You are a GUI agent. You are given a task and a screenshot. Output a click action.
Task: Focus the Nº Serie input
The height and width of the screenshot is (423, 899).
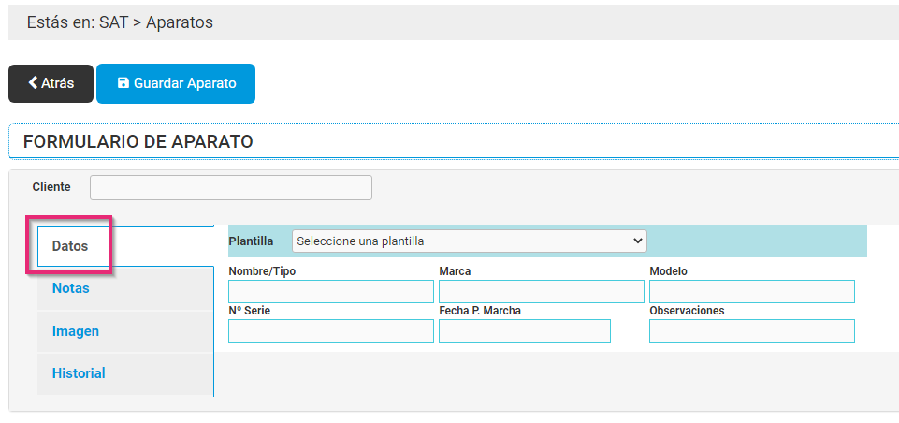tap(330, 330)
